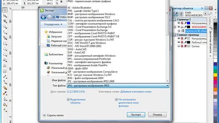Image resolution: width=219 pixels, height=123 pixels.
Task: Collapse layer 203214203C tree node
Action: point(175,27)
